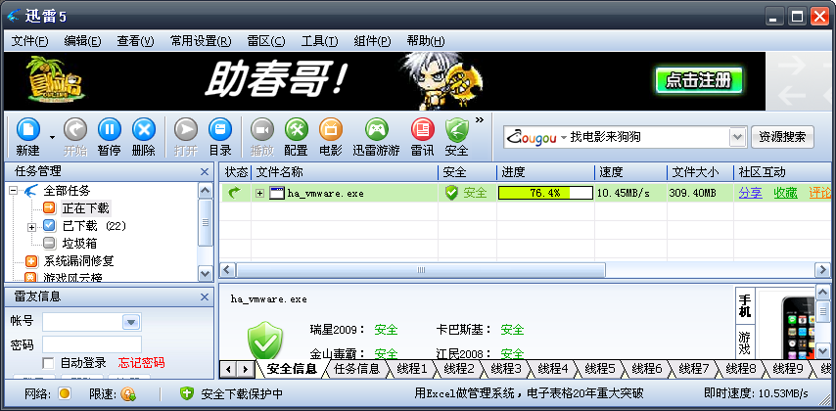Close the 任务管理 panel
Image resolution: width=836 pixels, height=411 pixels.
pos(205,171)
